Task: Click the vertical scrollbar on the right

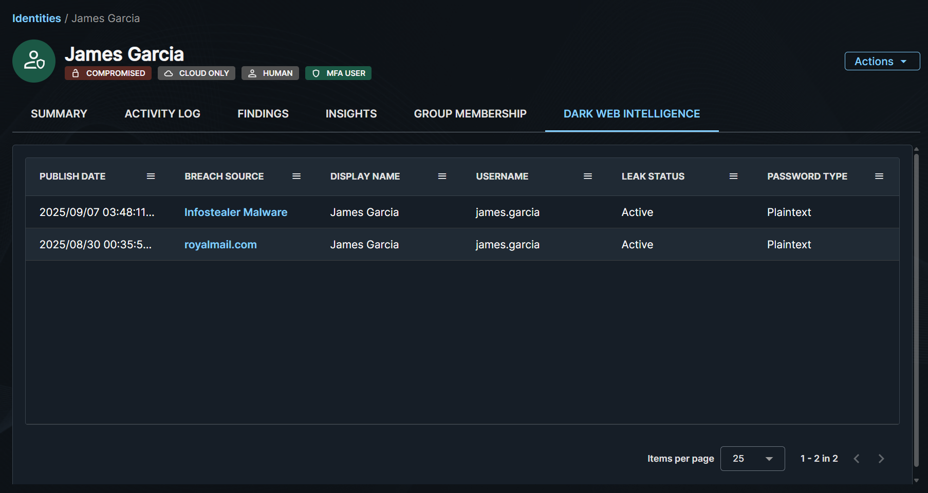Action: point(916,308)
